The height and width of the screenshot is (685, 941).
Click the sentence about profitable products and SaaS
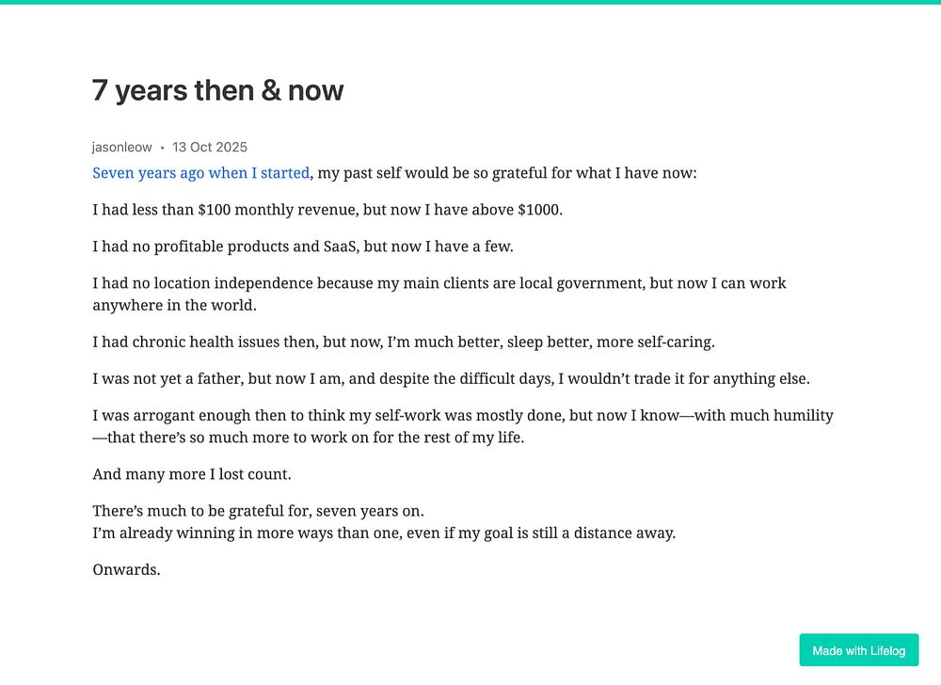pos(303,247)
